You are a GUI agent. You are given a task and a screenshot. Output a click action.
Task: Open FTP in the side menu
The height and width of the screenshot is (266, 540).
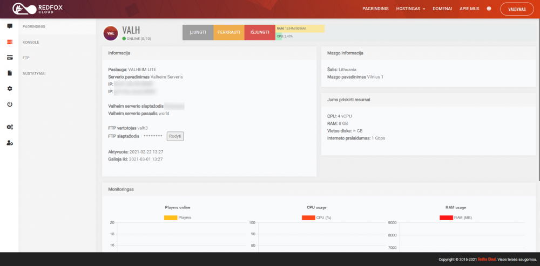click(x=26, y=58)
